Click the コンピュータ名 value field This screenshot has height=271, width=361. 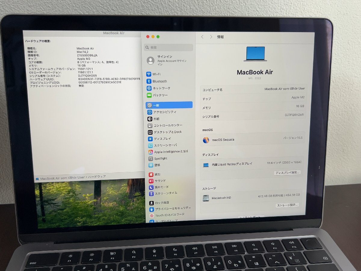coord(285,89)
